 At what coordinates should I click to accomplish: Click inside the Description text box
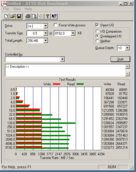pos(65,70)
